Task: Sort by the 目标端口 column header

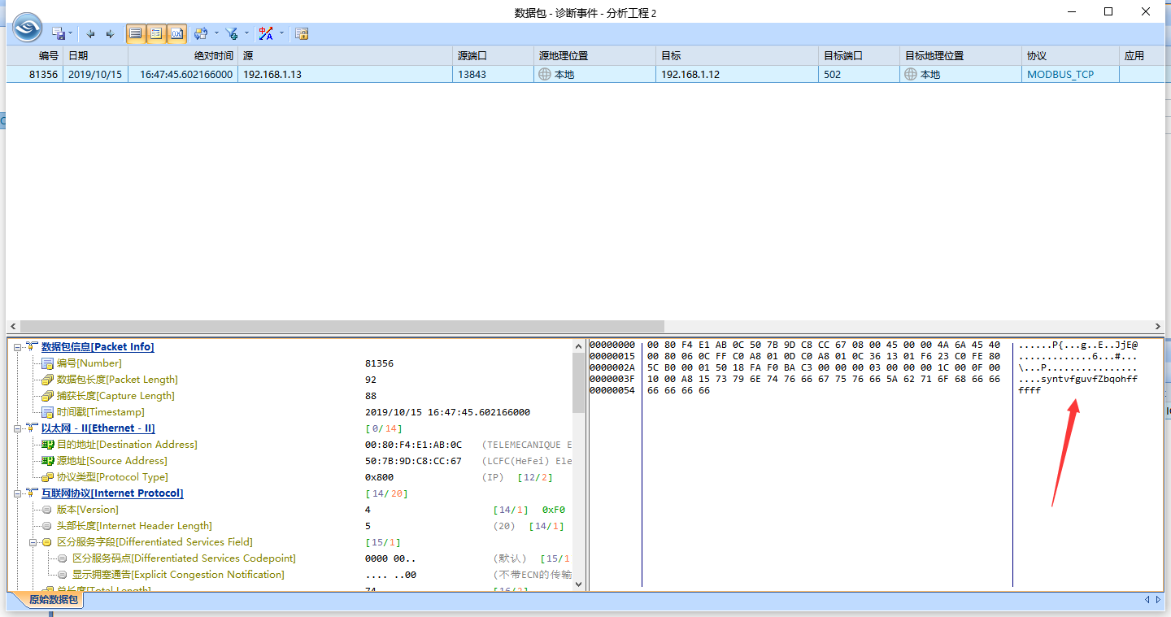Action: [859, 56]
